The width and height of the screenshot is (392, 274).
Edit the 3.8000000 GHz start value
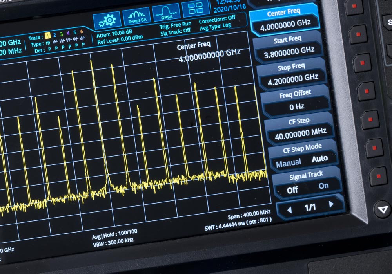click(289, 52)
